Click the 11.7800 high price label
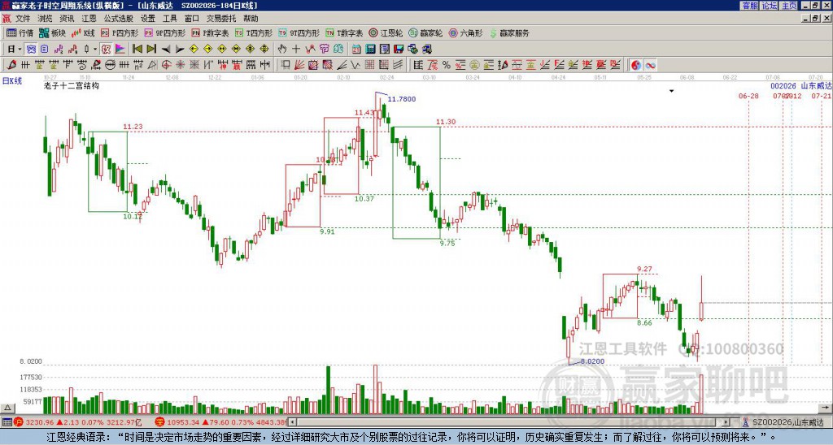The image size is (833, 445). pyautogui.click(x=402, y=99)
